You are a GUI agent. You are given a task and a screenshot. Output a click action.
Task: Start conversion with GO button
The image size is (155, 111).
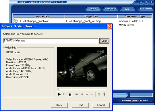click(127, 9)
